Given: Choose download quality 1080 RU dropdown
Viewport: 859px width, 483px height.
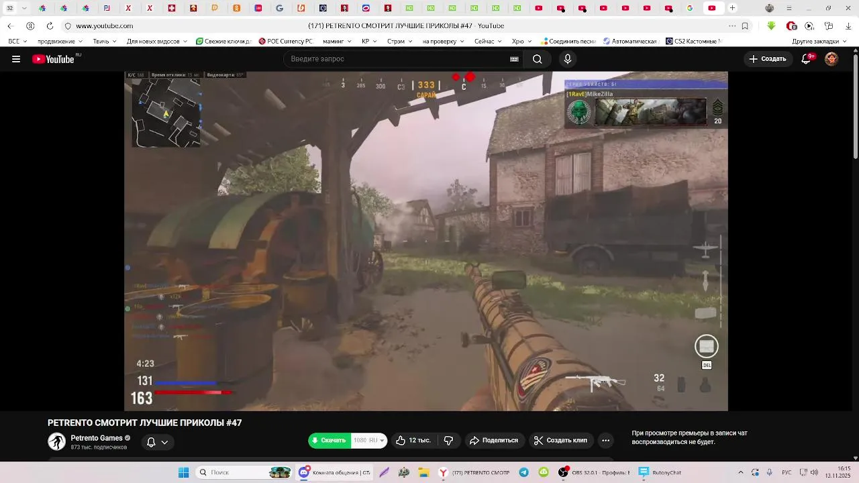Looking at the screenshot, I should click(x=370, y=441).
